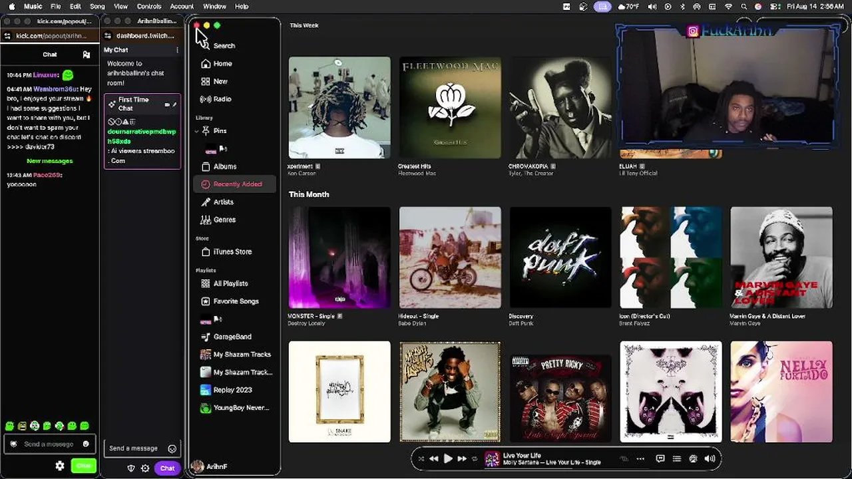Open Artists in the Library
Viewport: 852px width, 479px height.
(235, 202)
